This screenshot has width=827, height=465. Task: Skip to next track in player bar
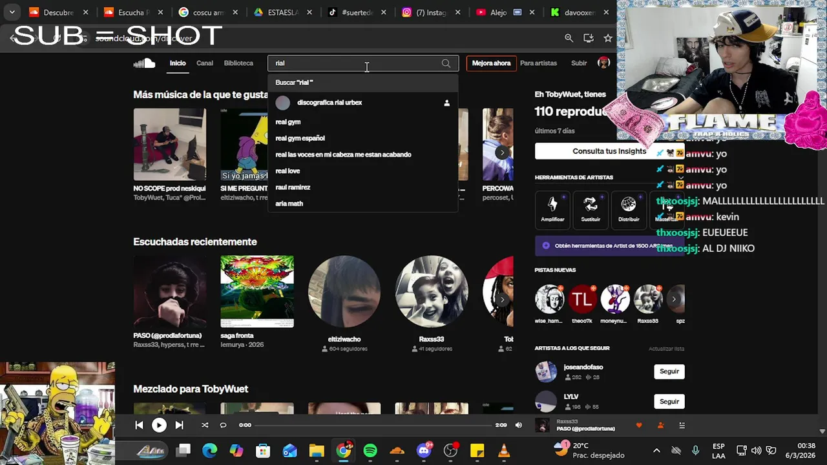pos(179,425)
